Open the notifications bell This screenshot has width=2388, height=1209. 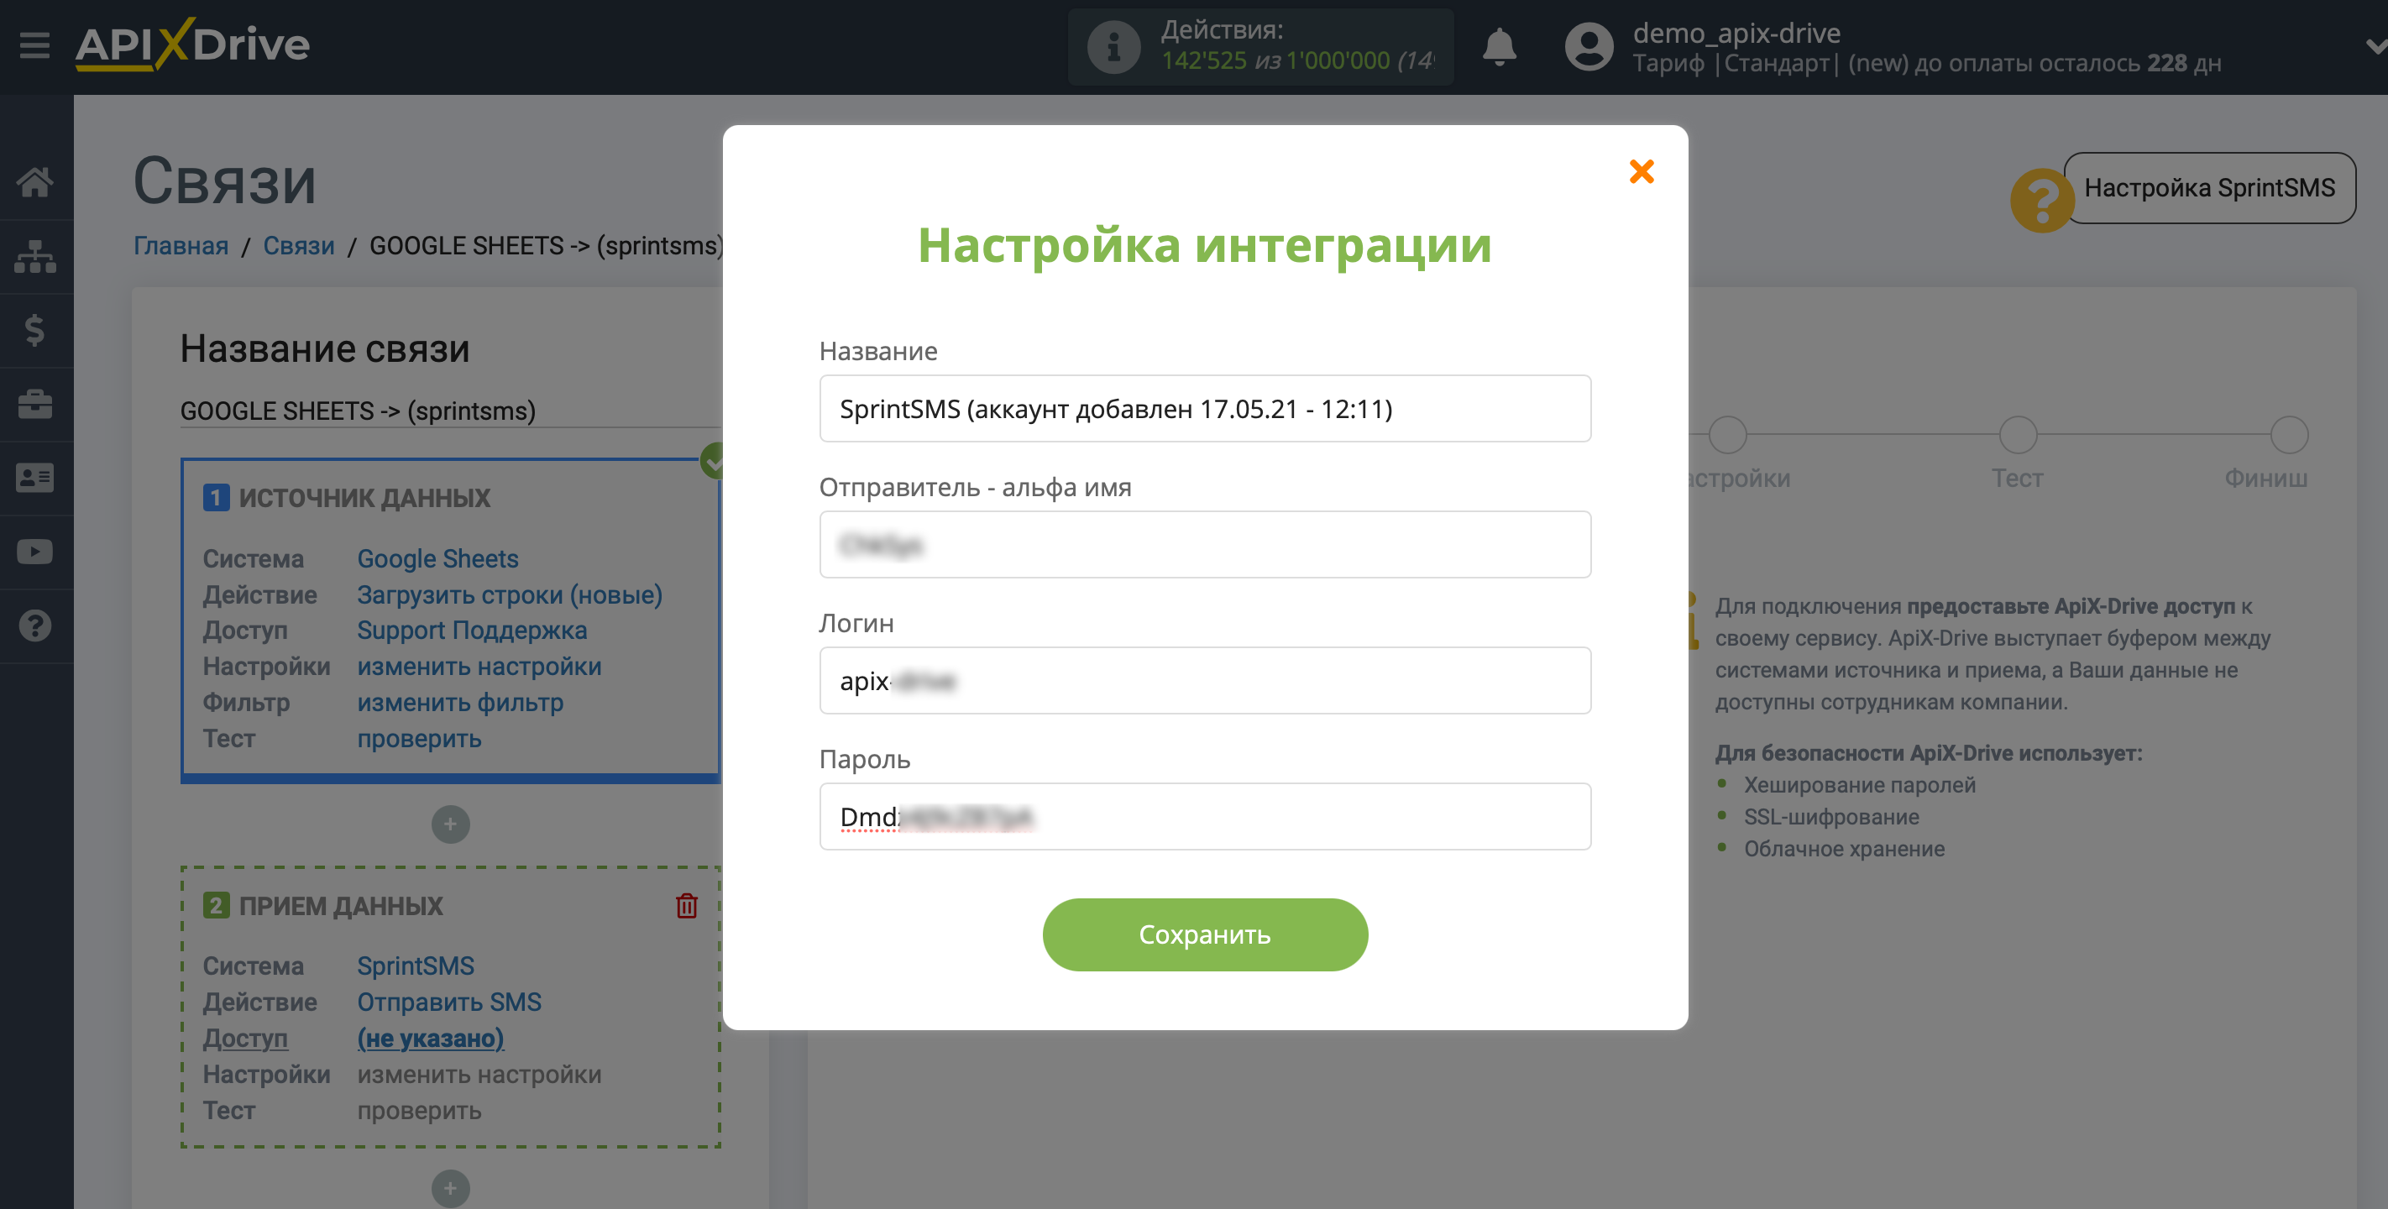1499,45
